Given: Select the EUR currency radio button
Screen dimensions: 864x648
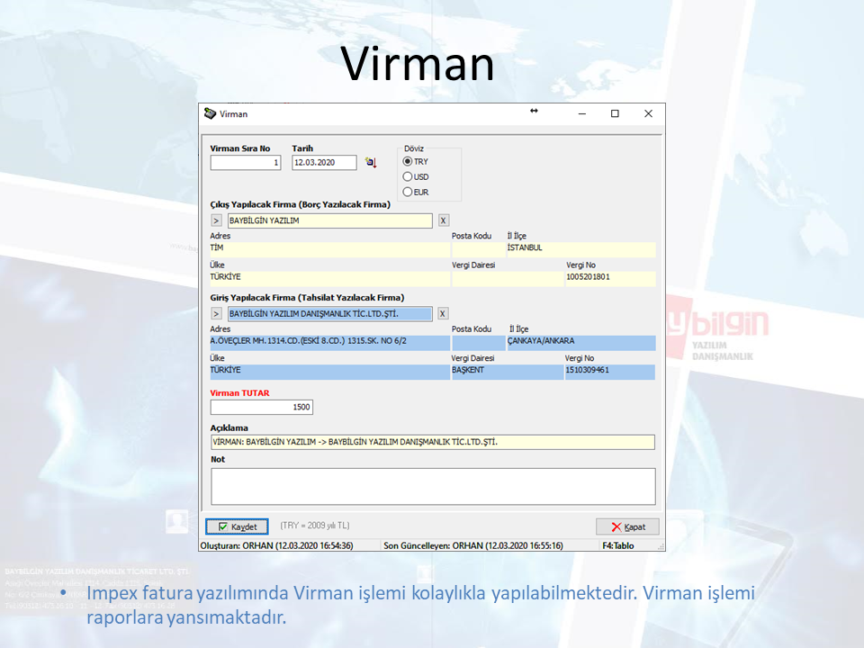Looking at the screenshot, I should [407, 193].
